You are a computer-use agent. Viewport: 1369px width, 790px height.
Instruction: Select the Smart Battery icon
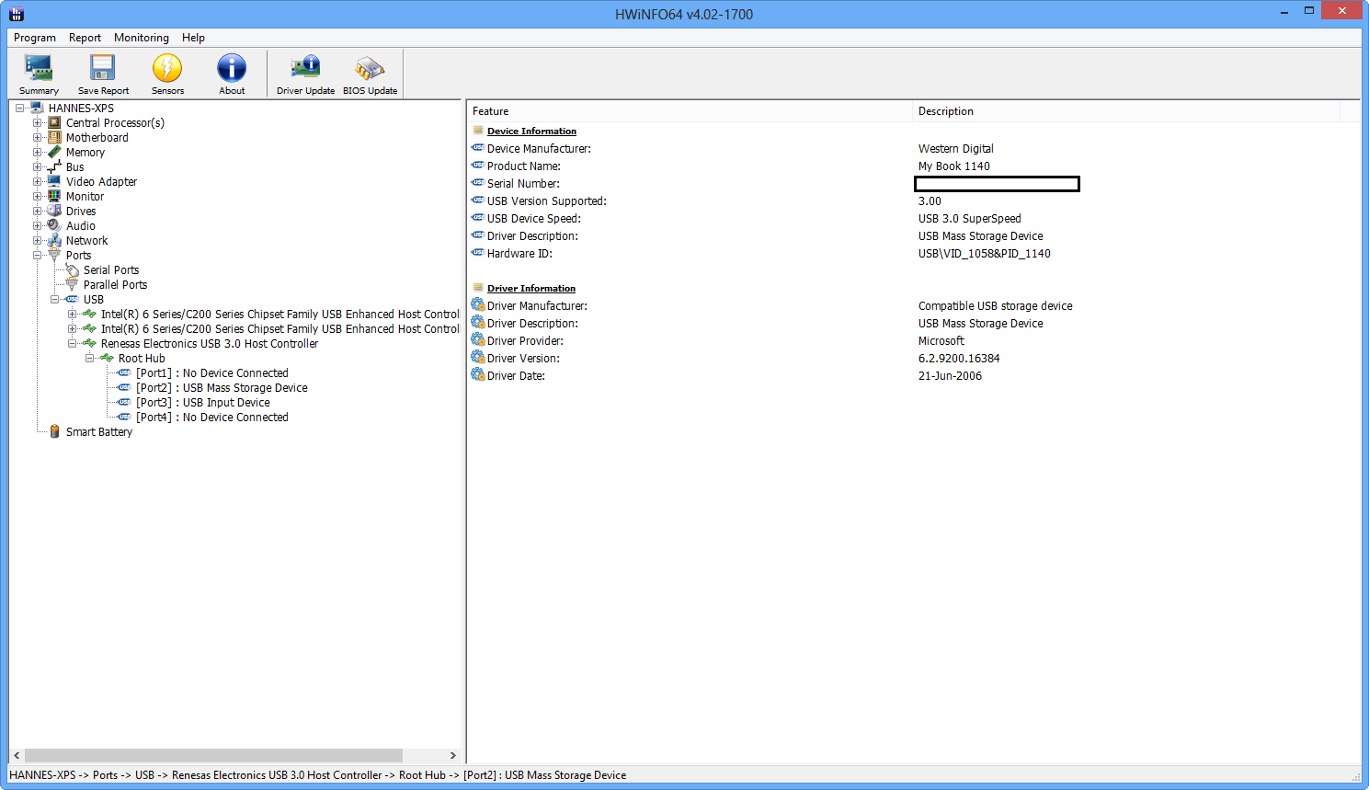pos(54,431)
